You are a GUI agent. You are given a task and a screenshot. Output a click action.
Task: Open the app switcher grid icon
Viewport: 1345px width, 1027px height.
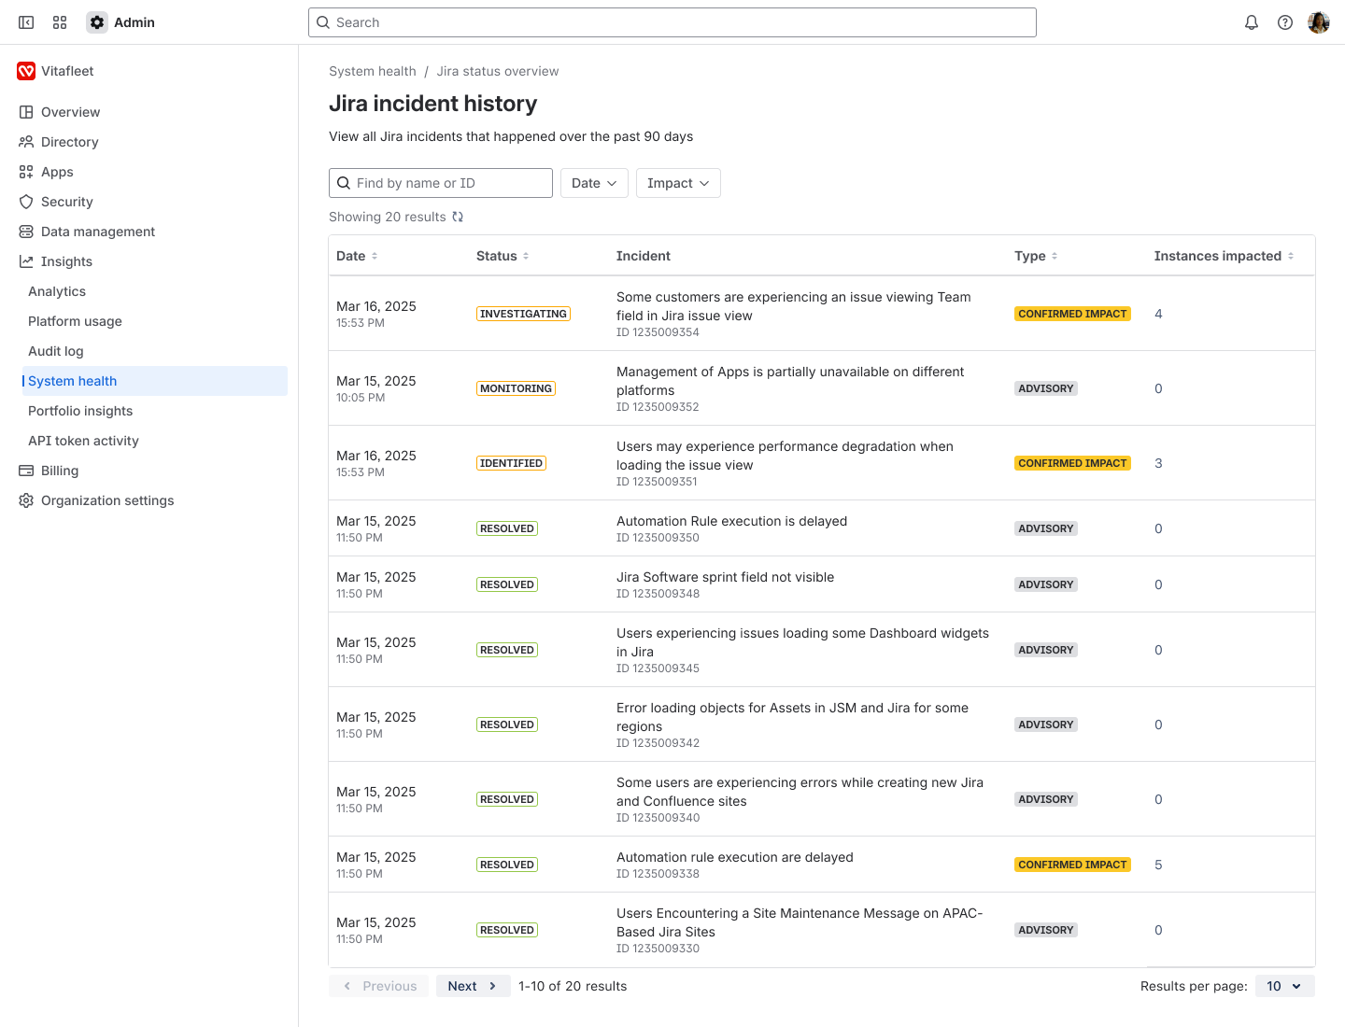pyautogui.click(x=59, y=21)
